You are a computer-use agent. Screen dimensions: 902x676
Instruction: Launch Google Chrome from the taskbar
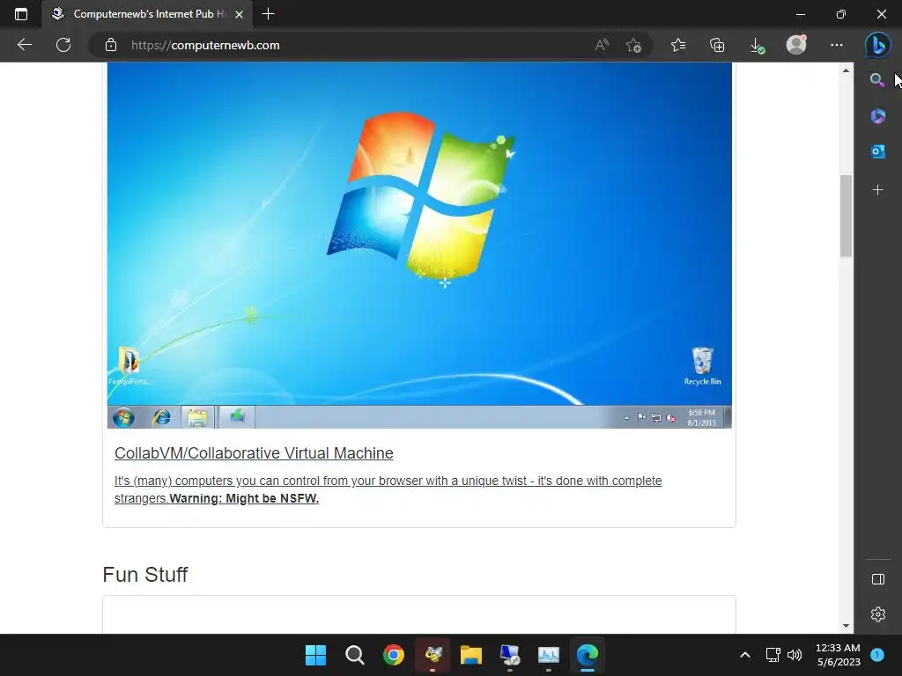click(x=394, y=655)
